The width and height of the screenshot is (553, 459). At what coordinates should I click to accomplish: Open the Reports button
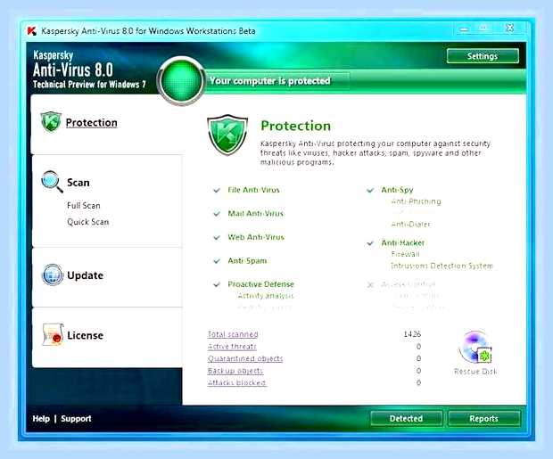click(483, 419)
